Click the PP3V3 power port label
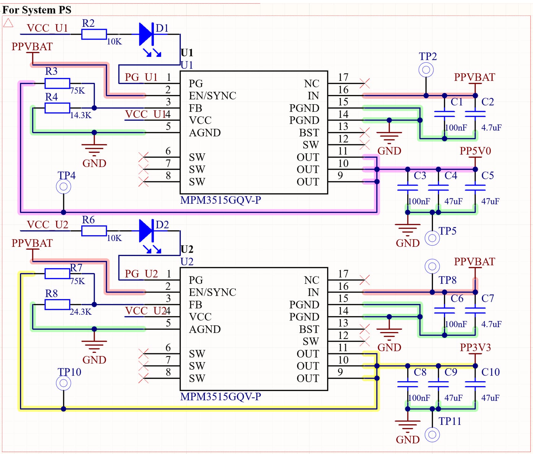The width and height of the screenshot is (533, 454). click(475, 347)
